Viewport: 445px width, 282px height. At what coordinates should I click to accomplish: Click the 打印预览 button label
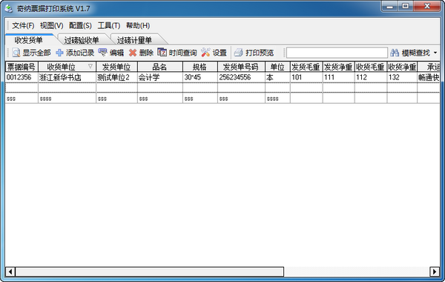(260, 53)
